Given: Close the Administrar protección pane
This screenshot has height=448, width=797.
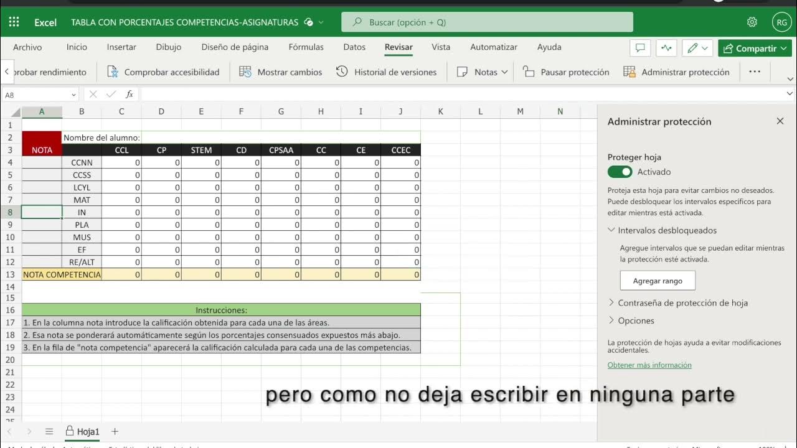Looking at the screenshot, I should 780,121.
